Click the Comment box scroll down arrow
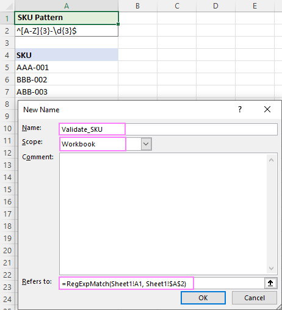Viewport: 282px width, 310px height. (x=271, y=269)
